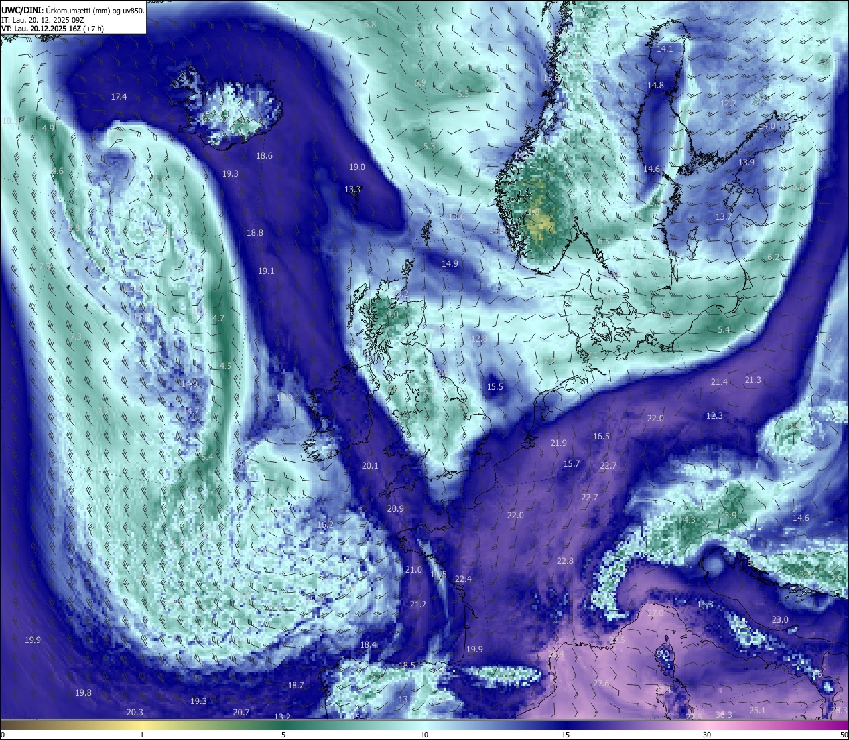The width and height of the screenshot is (849, 740).
Task: Select the 12.3 value label
Action: tap(714, 416)
